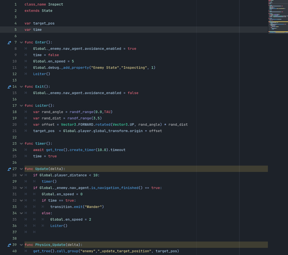This screenshot has width=288, height=255.
Task: Click the override arrow icon beside Enter function
Action: [9, 42]
